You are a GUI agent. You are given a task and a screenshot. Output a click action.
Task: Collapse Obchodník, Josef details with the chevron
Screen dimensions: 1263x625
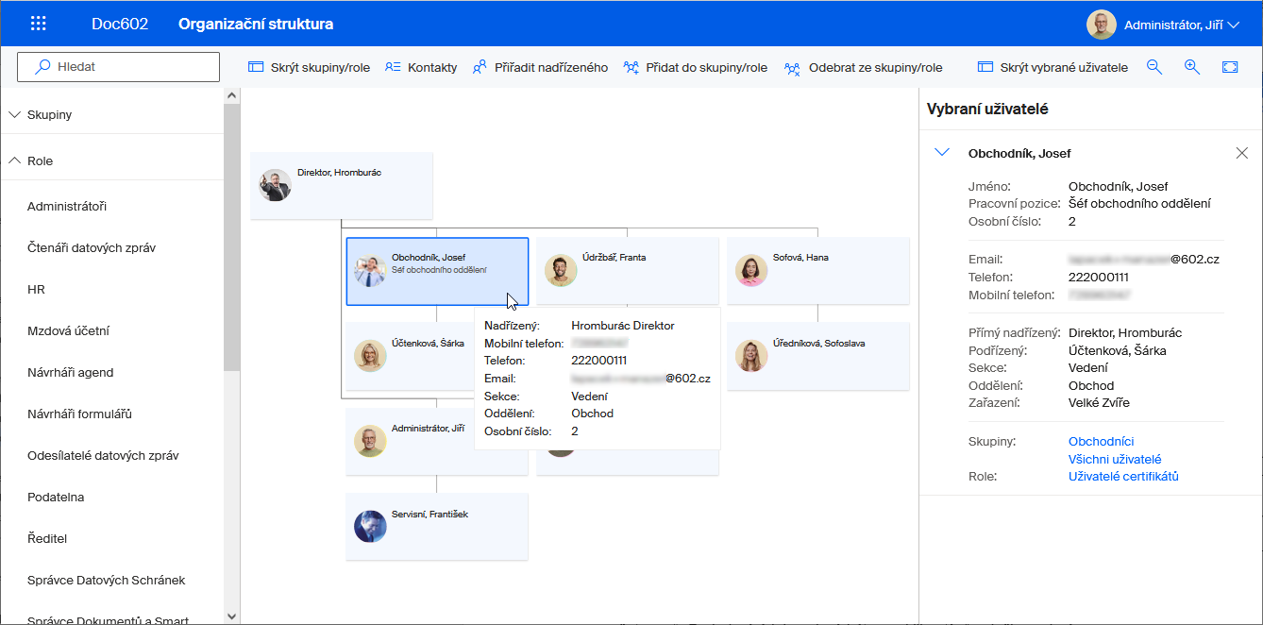(x=941, y=152)
